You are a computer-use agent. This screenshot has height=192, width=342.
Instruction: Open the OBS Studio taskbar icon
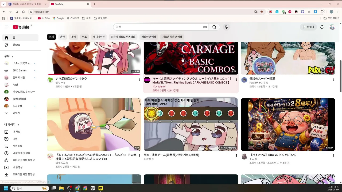click(69, 188)
